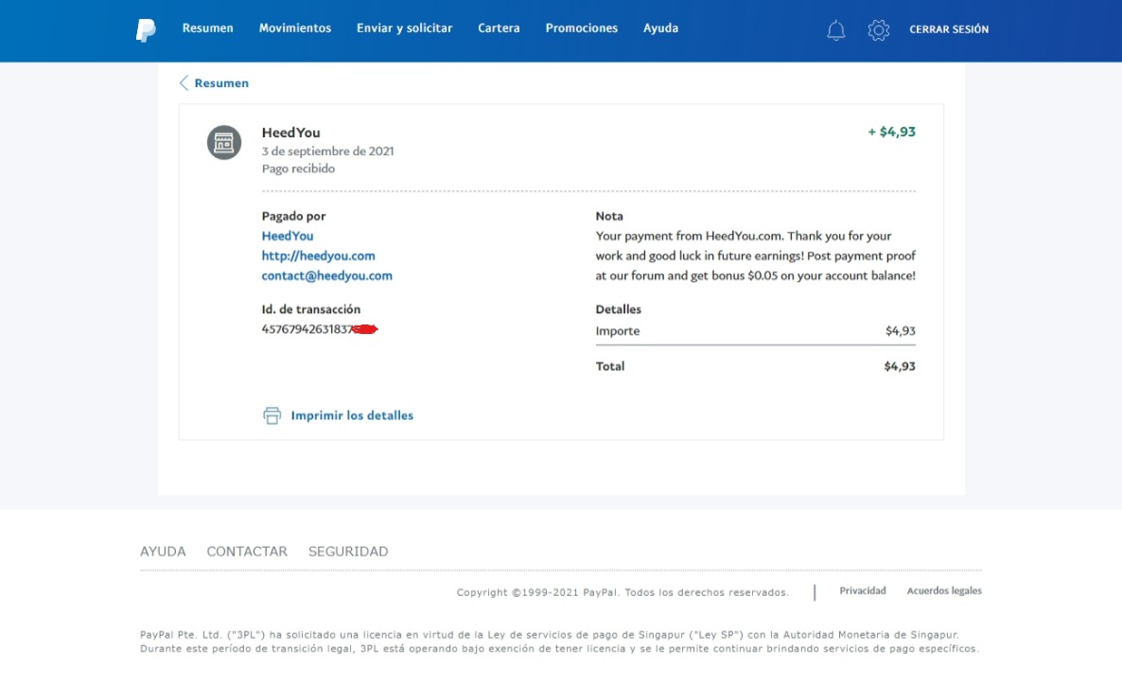1122x685 pixels.
Task: Click the PayPal Pte. Ltd. legal notice
Action: [559, 641]
